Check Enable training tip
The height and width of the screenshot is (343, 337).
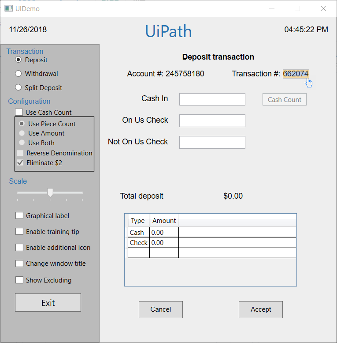tap(19, 231)
